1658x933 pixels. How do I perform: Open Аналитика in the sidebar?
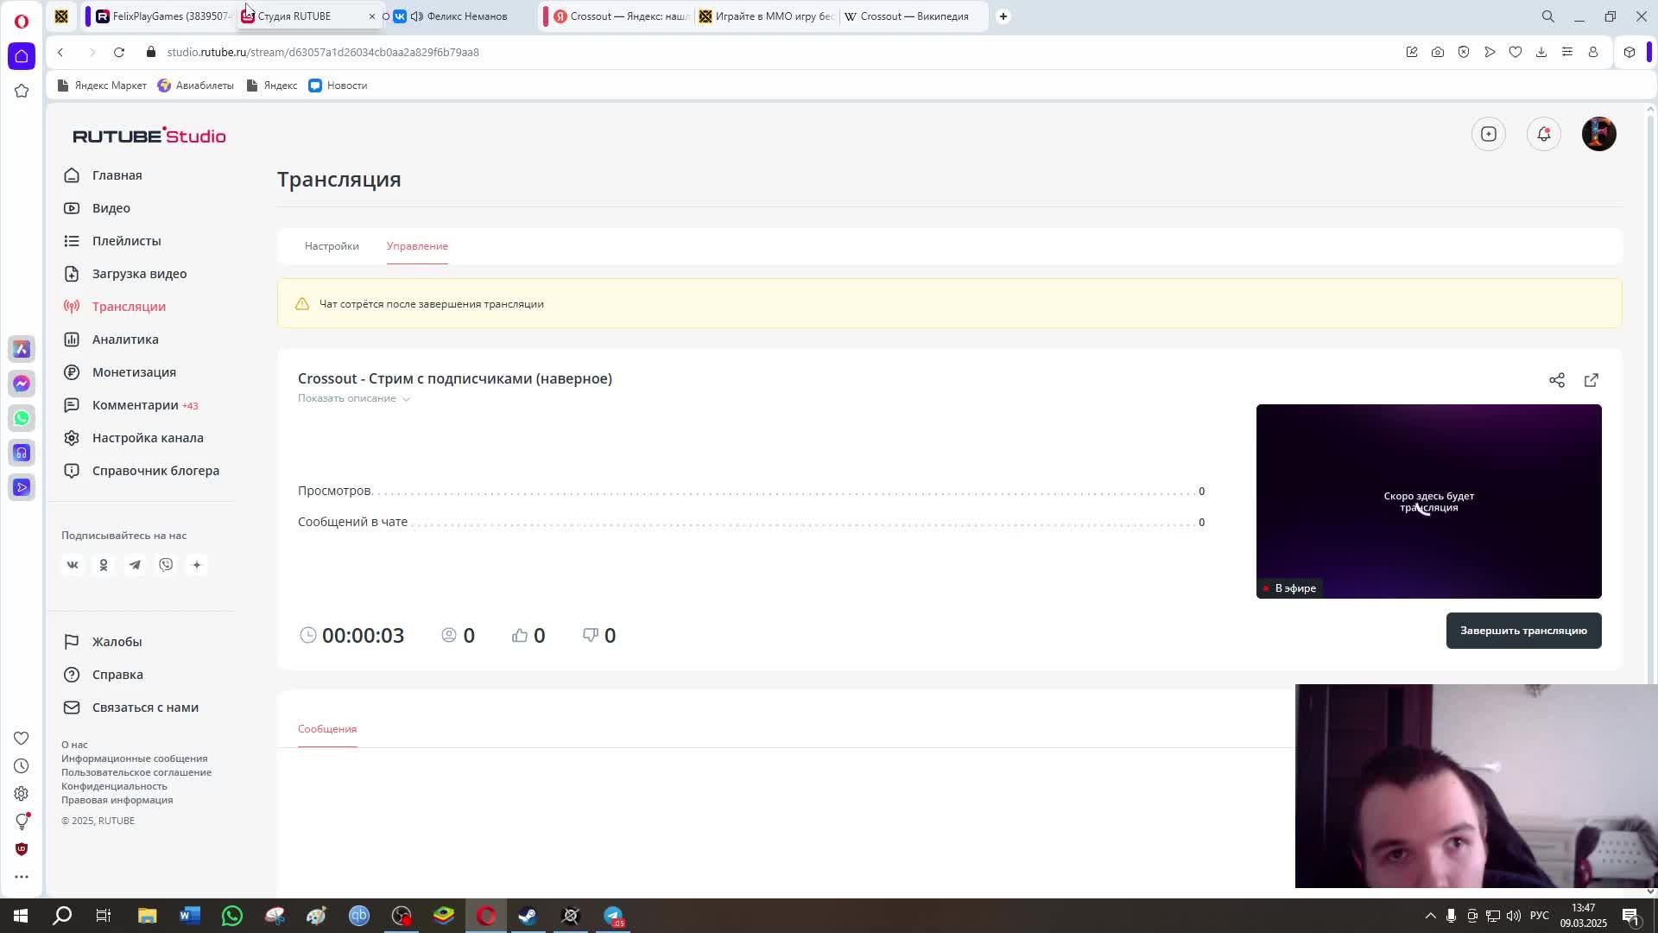[x=125, y=340]
